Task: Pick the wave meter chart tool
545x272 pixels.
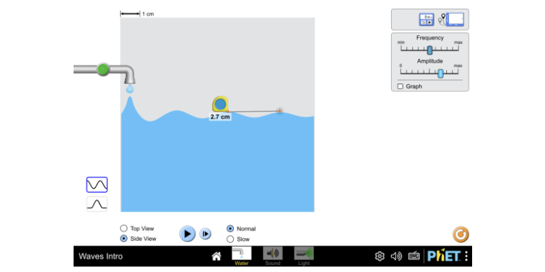Action: (x=452, y=20)
